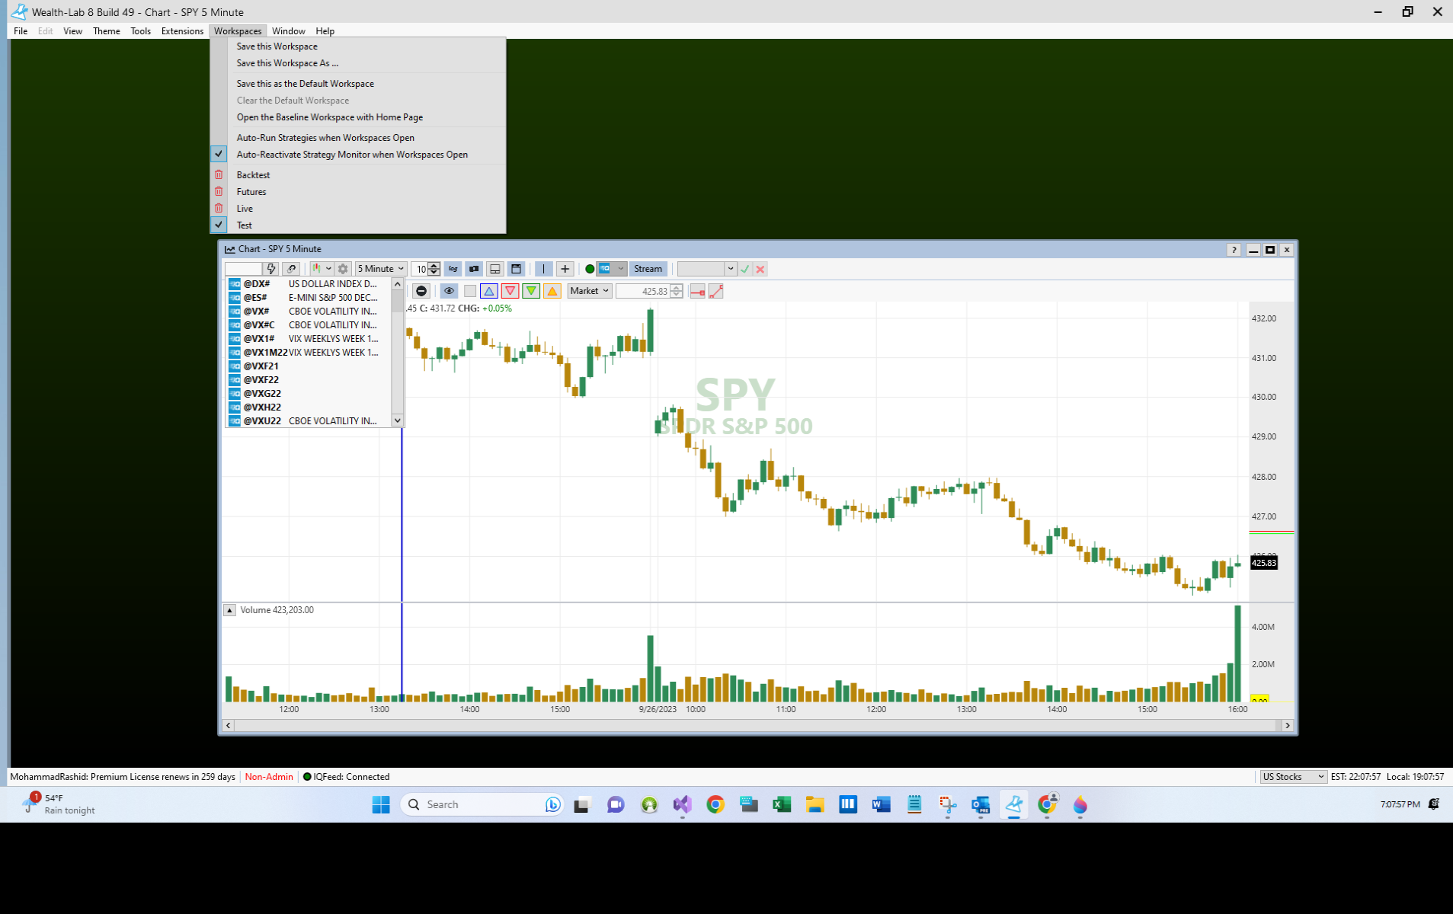Image resolution: width=1453 pixels, height=914 pixels.
Task: Open the US Stocks market dropdown
Action: pyautogui.click(x=1293, y=777)
